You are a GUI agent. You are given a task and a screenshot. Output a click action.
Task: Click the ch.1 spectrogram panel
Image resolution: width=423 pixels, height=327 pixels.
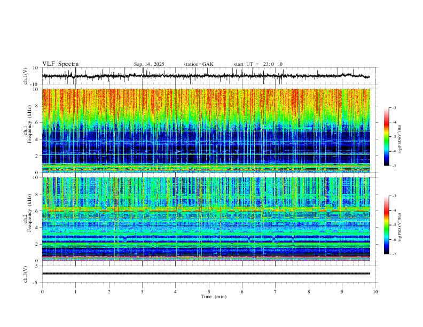(206, 130)
